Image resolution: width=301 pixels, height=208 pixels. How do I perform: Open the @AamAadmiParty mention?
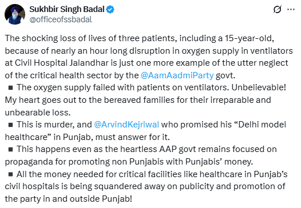click(x=177, y=75)
